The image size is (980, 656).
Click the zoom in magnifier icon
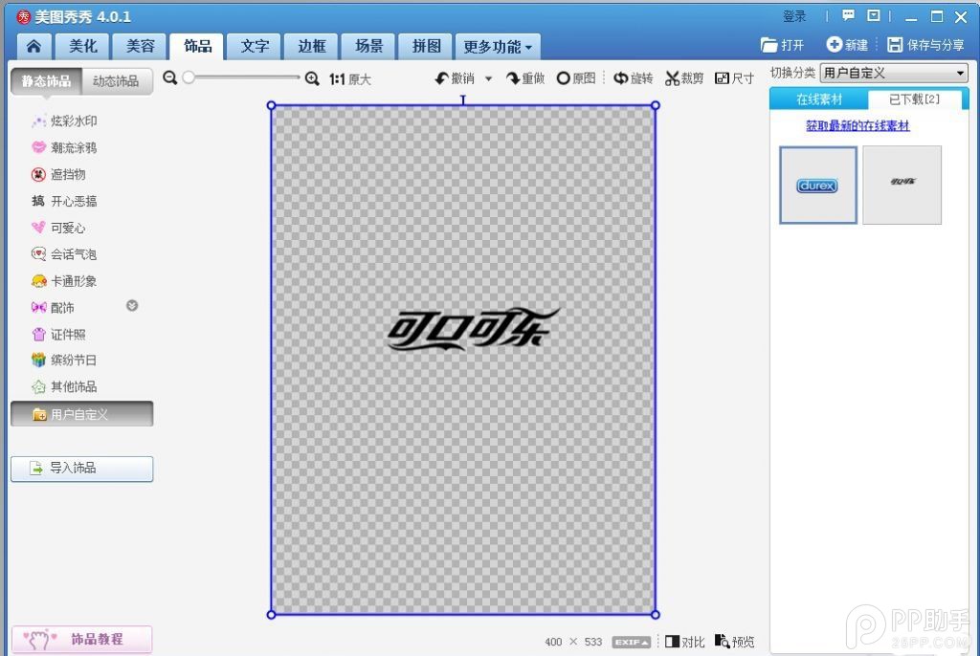312,78
